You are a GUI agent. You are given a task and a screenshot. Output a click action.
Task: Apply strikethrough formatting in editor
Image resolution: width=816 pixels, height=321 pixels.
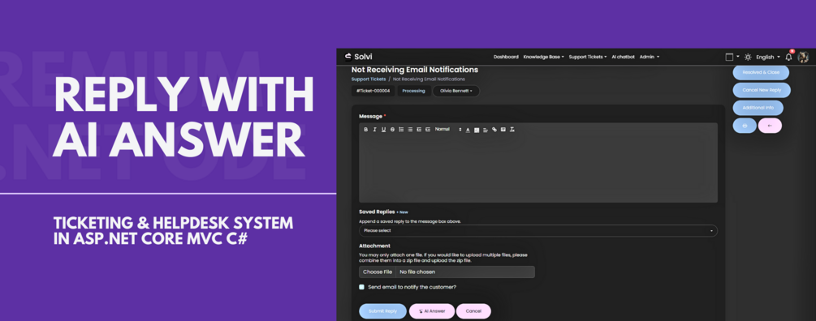point(392,130)
